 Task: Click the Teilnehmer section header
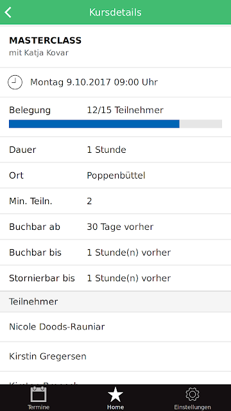(x=116, y=301)
